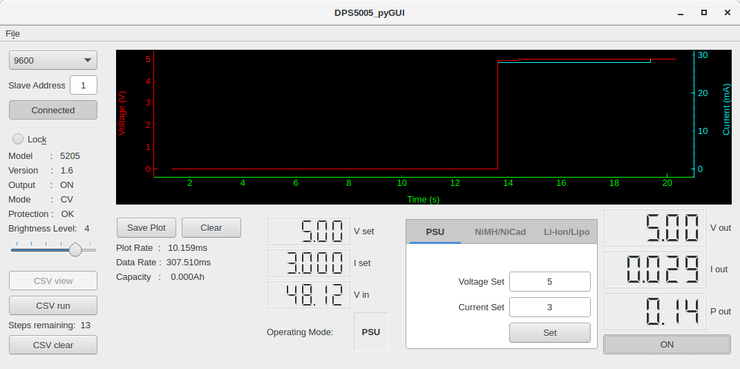
Task: Click the CSV clear button
Action: point(53,345)
